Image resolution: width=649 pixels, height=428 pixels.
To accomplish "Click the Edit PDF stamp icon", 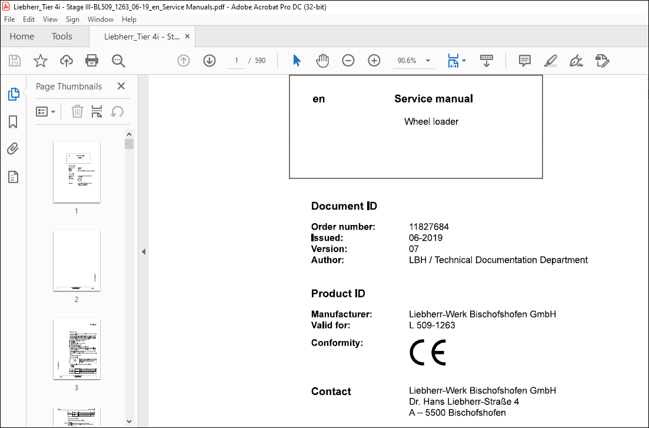I will click(x=603, y=61).
